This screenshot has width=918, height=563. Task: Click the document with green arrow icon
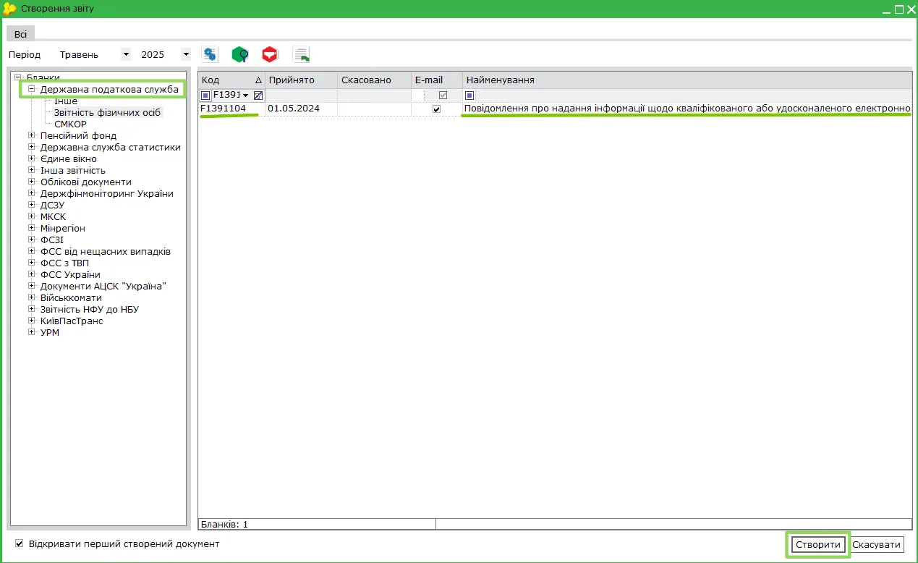point(301,54)
